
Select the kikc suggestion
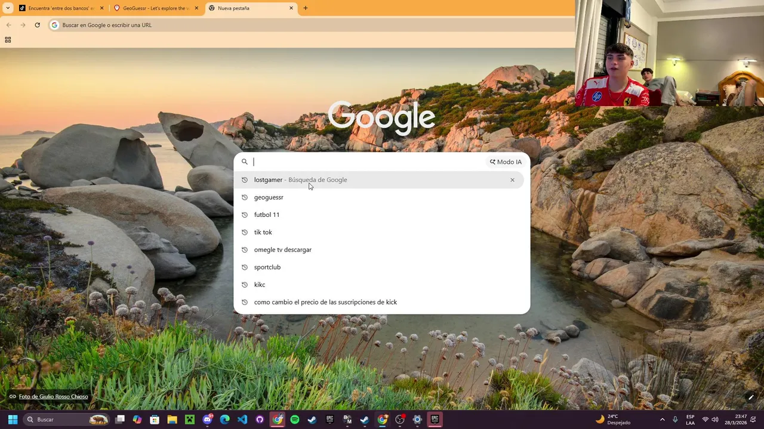pyautogui.click(x=379, y=285)
